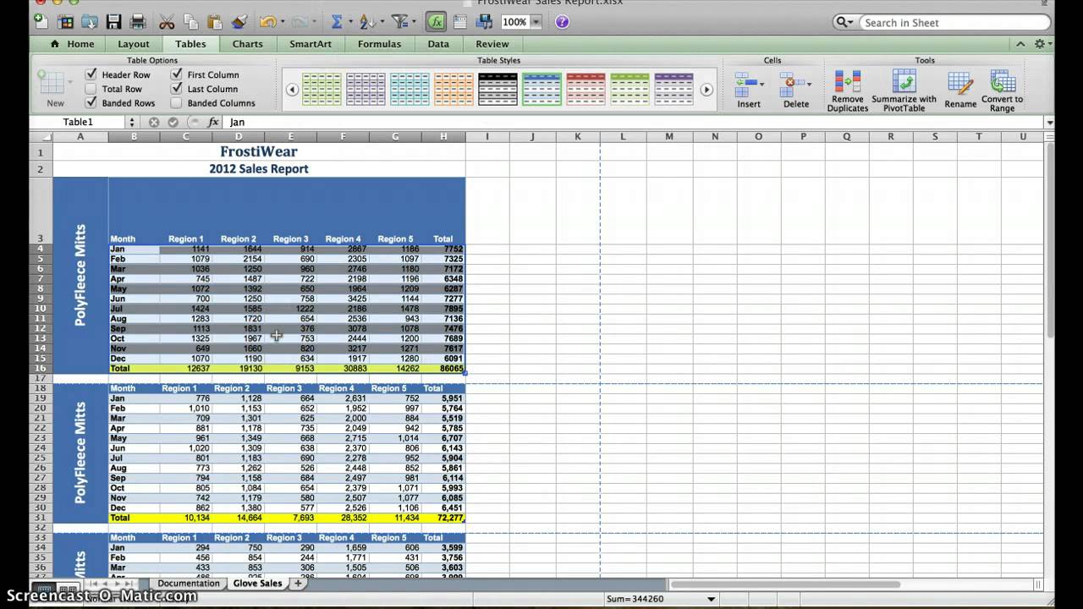Screen dimensions: 1083x609
Task: Enable the Banded Columns checkbox
Action: pyautogui.click(x=177, y=103)
